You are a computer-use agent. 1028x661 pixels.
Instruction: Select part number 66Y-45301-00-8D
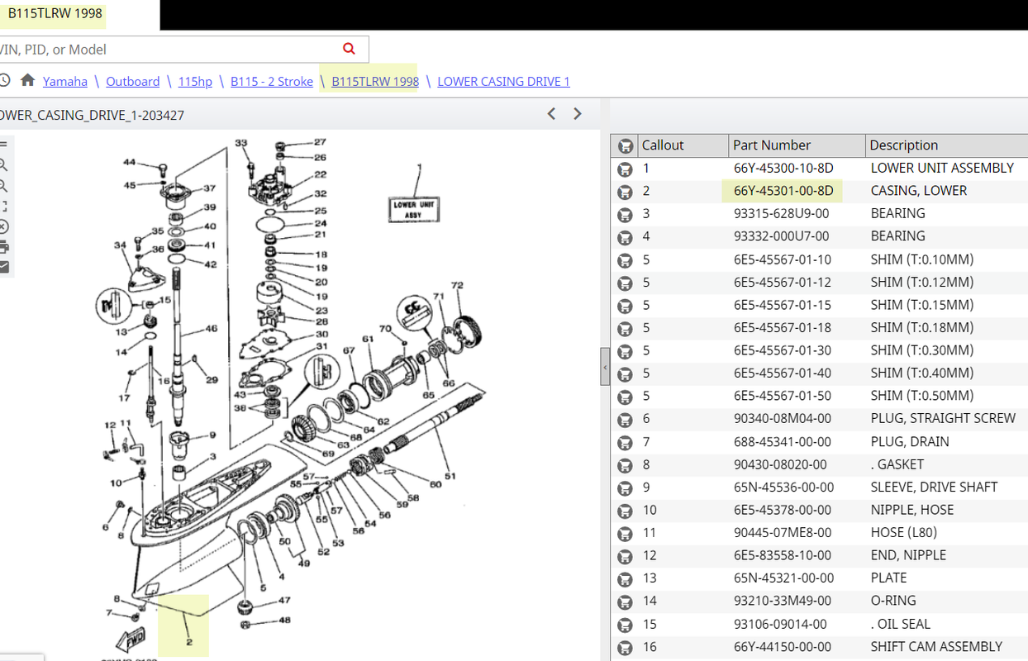[x=783, y=191]
